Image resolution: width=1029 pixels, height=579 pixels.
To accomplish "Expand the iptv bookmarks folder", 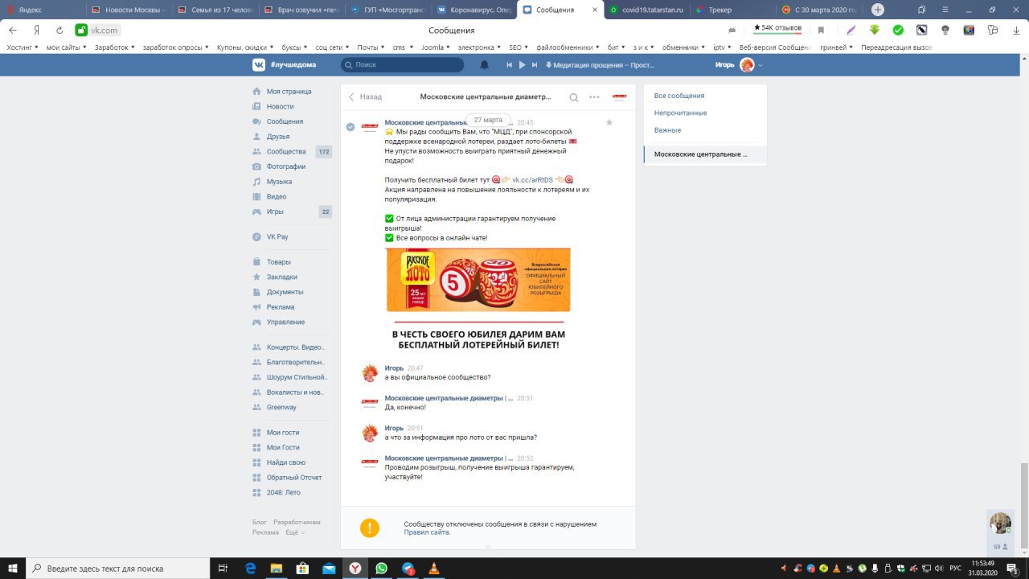I will click(722, 47).
